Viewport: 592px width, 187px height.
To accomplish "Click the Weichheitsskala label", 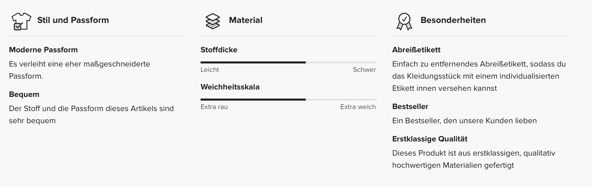I will (x=230, y=87).
